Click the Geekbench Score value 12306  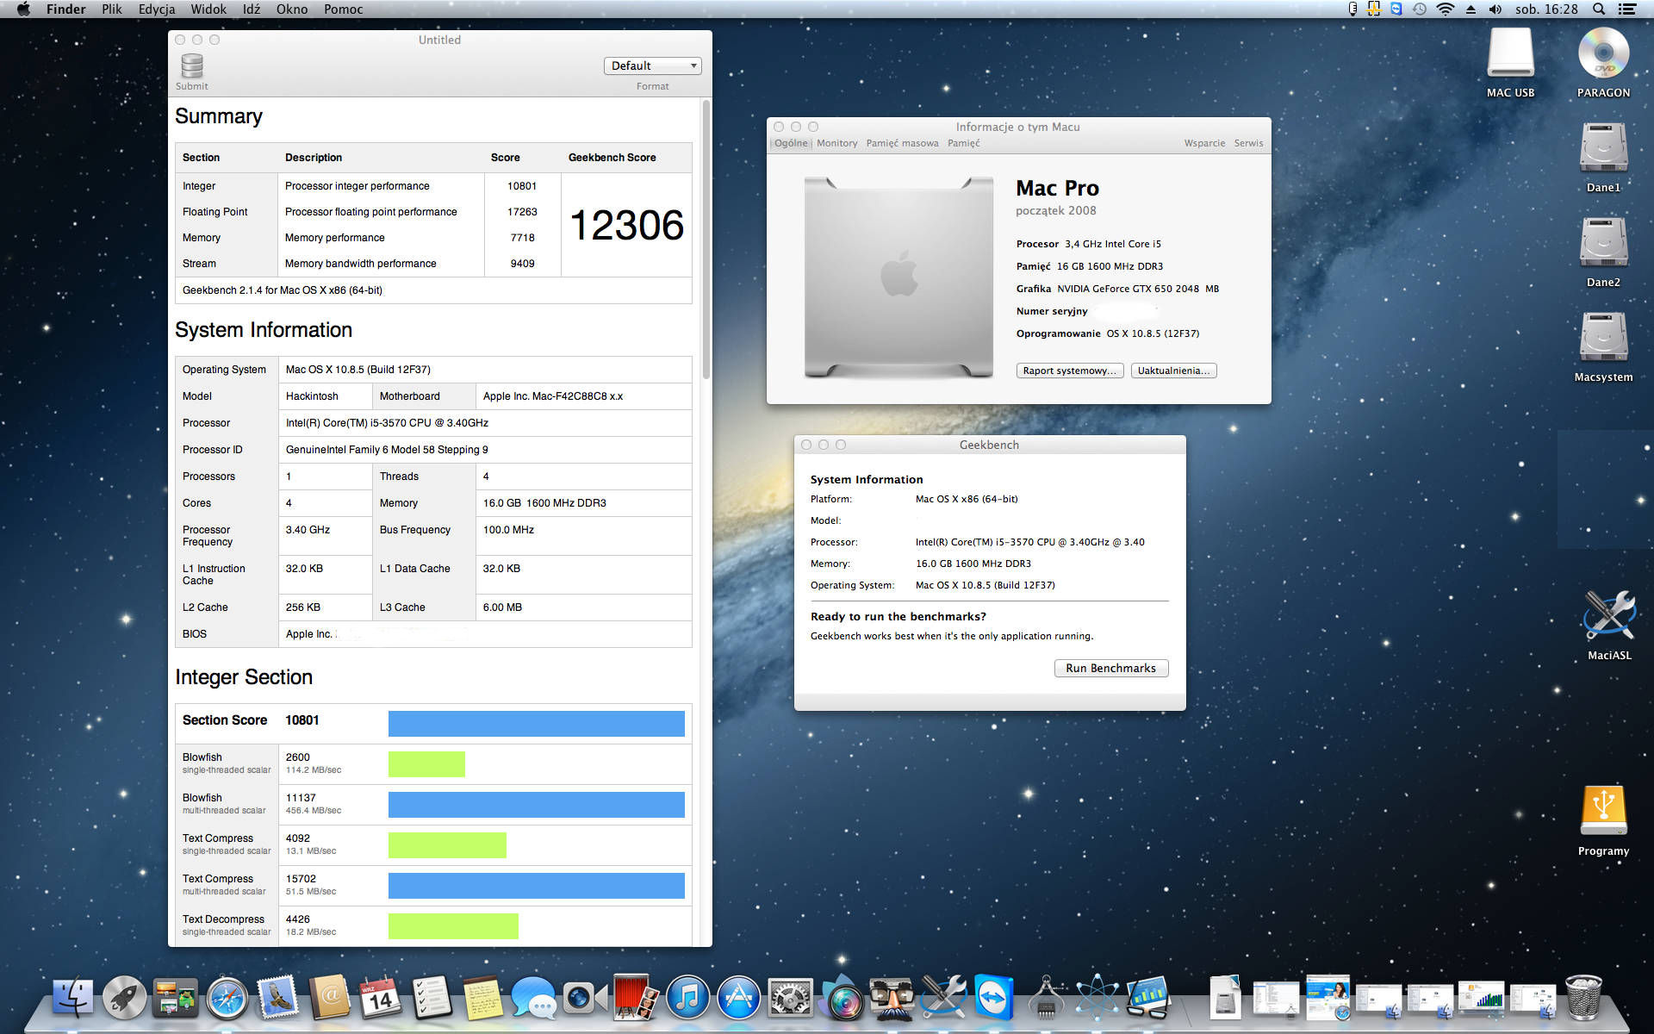pos(627,226)
